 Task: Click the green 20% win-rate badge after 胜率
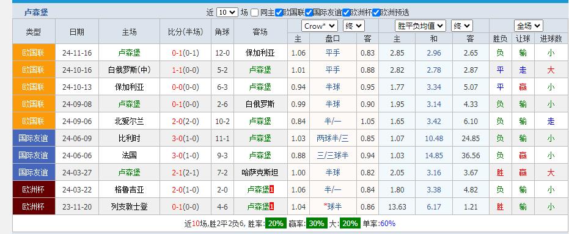[276, 224]
